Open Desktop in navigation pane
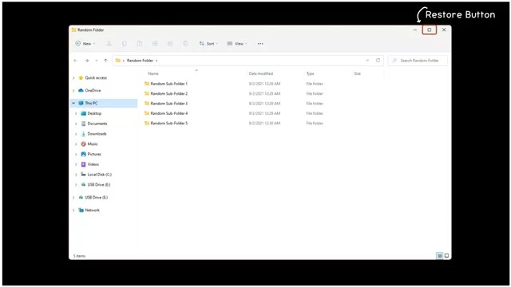 pos(94,113)
